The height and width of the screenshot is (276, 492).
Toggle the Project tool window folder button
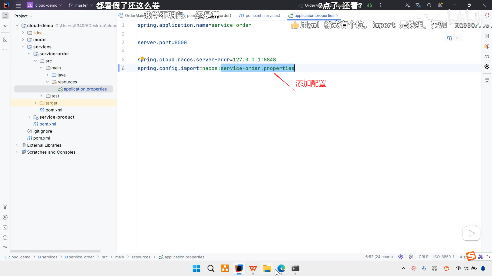pyautogui.click(x=5, y=16)
